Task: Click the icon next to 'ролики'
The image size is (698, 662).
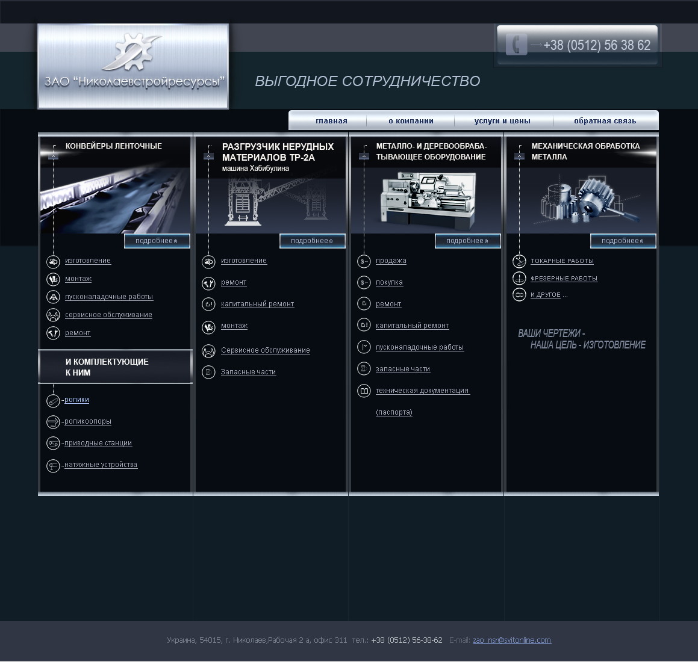Action: pos(53,400)
